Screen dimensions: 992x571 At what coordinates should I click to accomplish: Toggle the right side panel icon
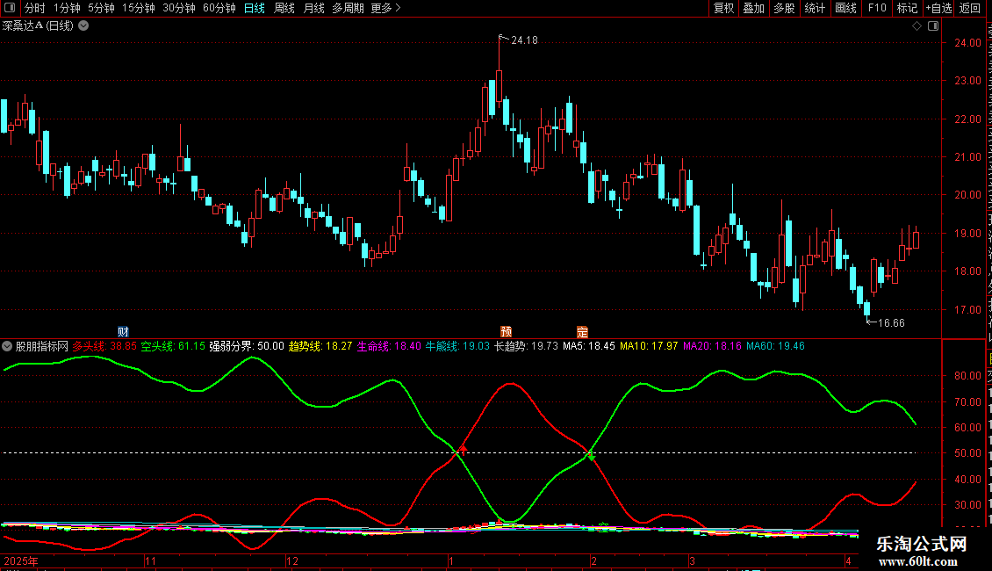[x=933, y=26]
